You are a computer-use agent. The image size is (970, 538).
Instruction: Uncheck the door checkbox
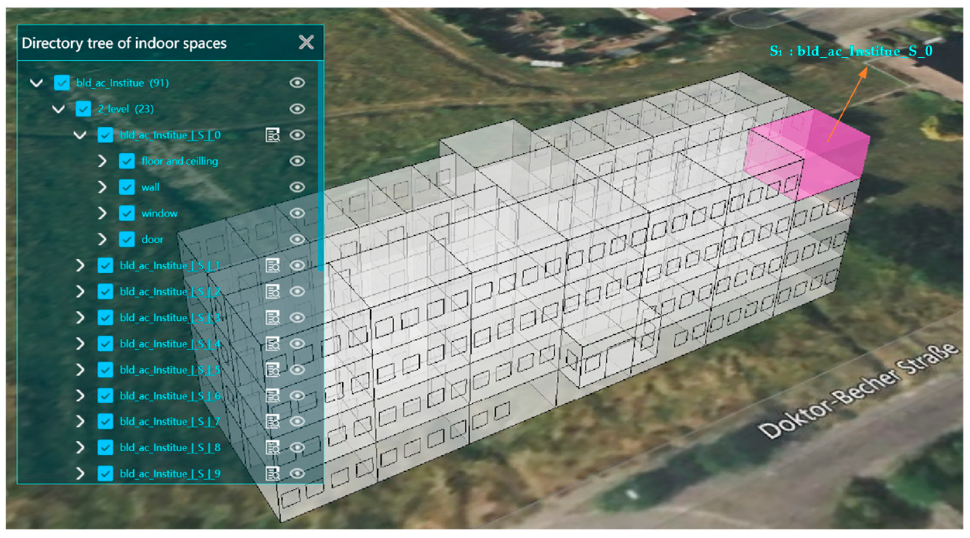coord(127,239)
